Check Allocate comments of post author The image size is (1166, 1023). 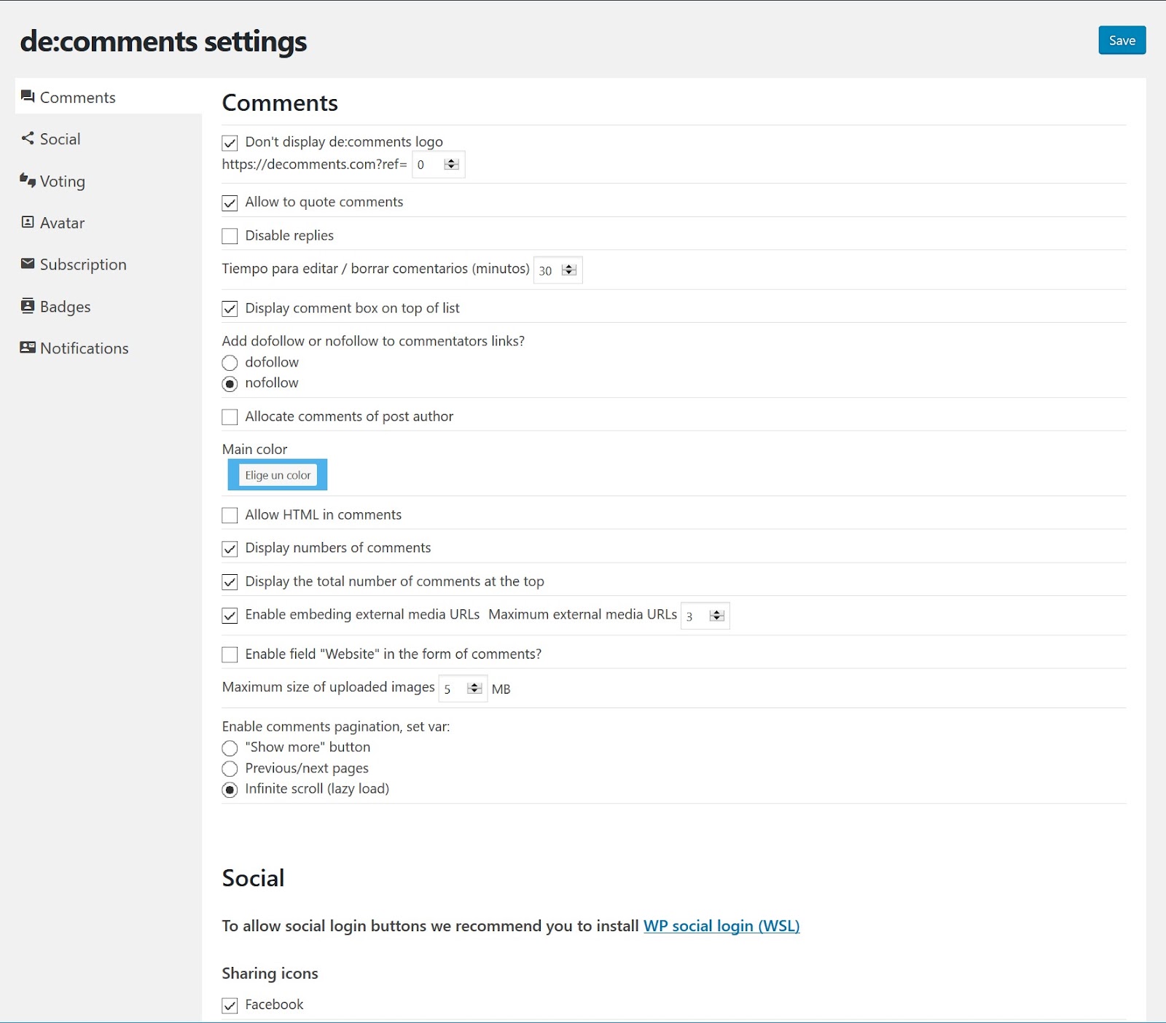[x=230, y=417]
